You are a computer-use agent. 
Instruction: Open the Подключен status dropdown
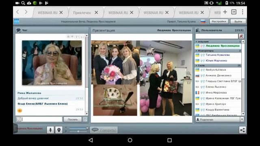(242, 119)
